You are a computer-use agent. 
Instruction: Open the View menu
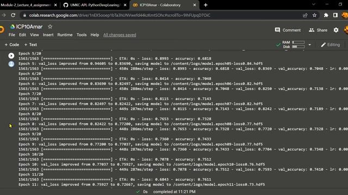click(34, 35)
